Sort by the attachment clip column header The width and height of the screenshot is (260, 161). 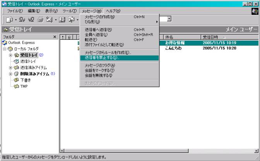[x=69, y=37]
